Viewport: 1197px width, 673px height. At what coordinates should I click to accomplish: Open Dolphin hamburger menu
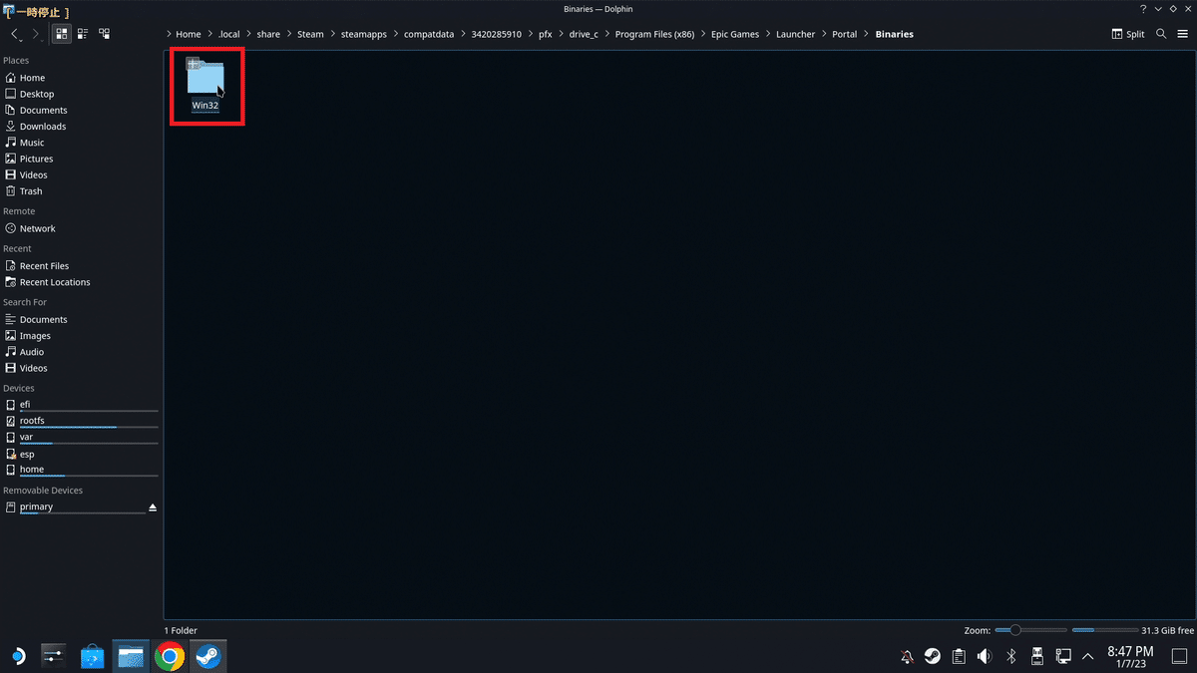pos(1182,34)
